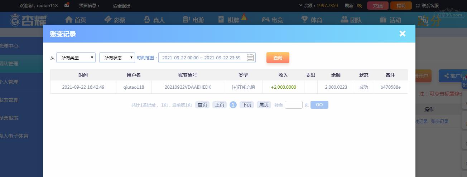
Task: Click the 充值 recharge button
Action: click(378, 5)
